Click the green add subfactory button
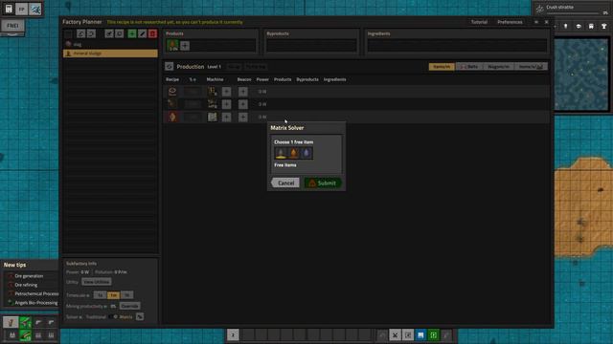 click(x=132, y=34)
